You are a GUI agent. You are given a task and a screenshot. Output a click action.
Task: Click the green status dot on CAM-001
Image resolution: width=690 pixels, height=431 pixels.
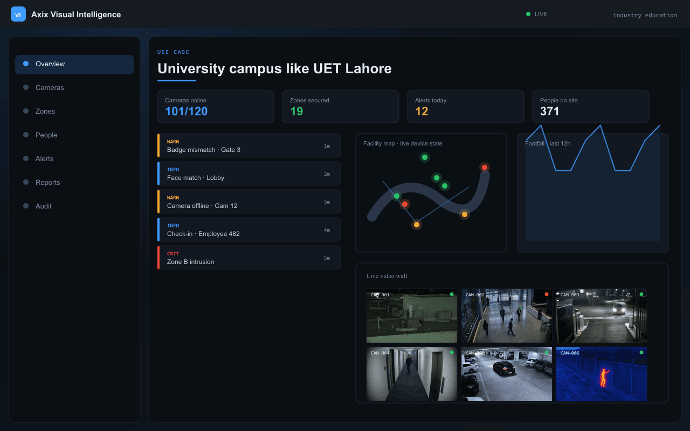pyautogui.click(x=451, y=294)
